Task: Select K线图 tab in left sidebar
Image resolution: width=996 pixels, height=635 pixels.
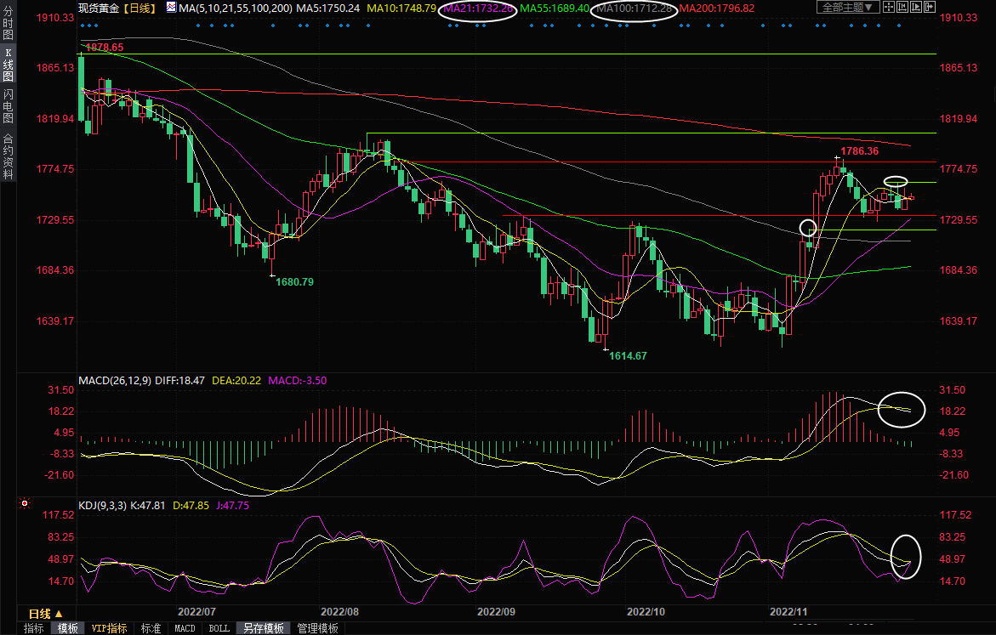Action: coord(8,69)
